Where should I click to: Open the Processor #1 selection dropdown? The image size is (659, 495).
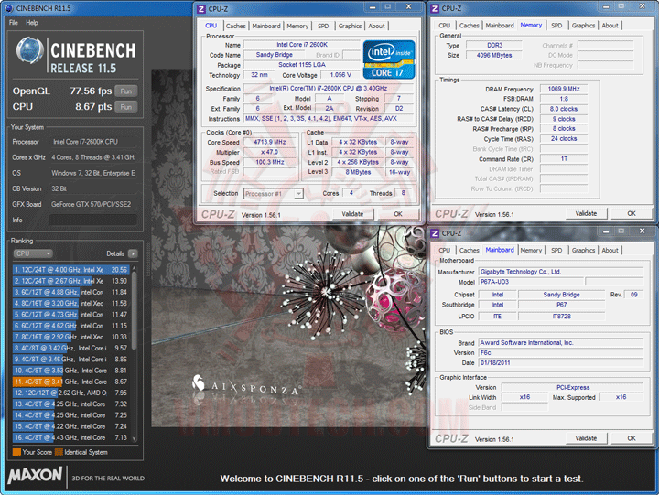point(274,194)
